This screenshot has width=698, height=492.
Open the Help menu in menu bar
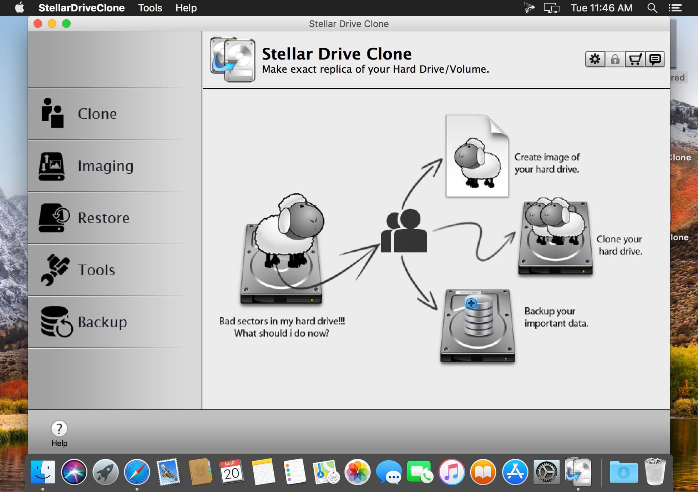point(186,8)
